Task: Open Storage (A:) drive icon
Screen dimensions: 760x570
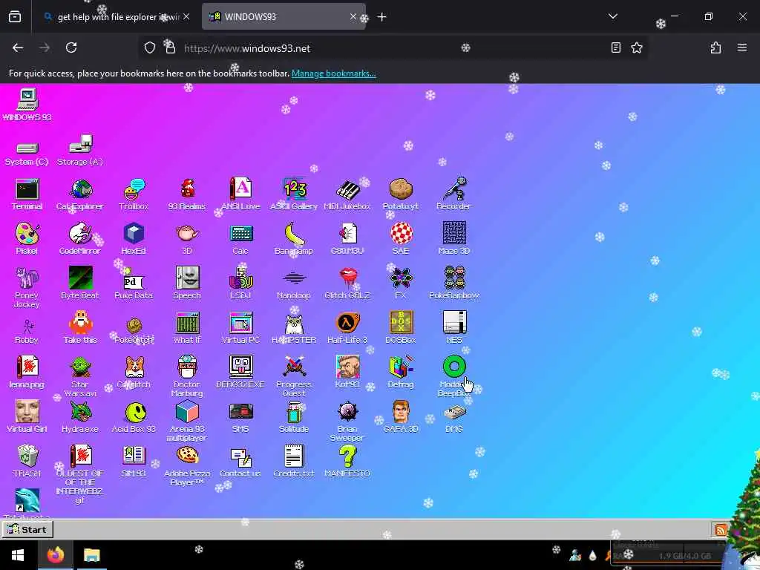Action: pos(80,151)
